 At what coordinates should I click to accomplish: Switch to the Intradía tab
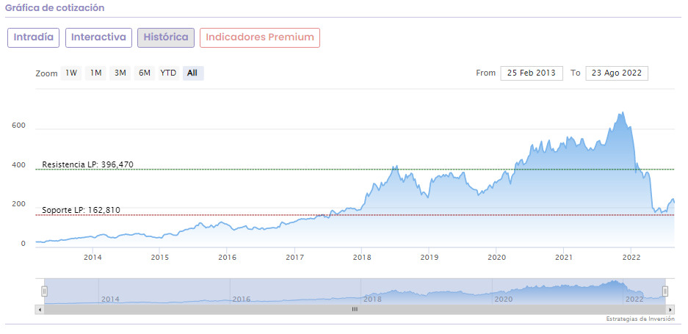point(33,37)
